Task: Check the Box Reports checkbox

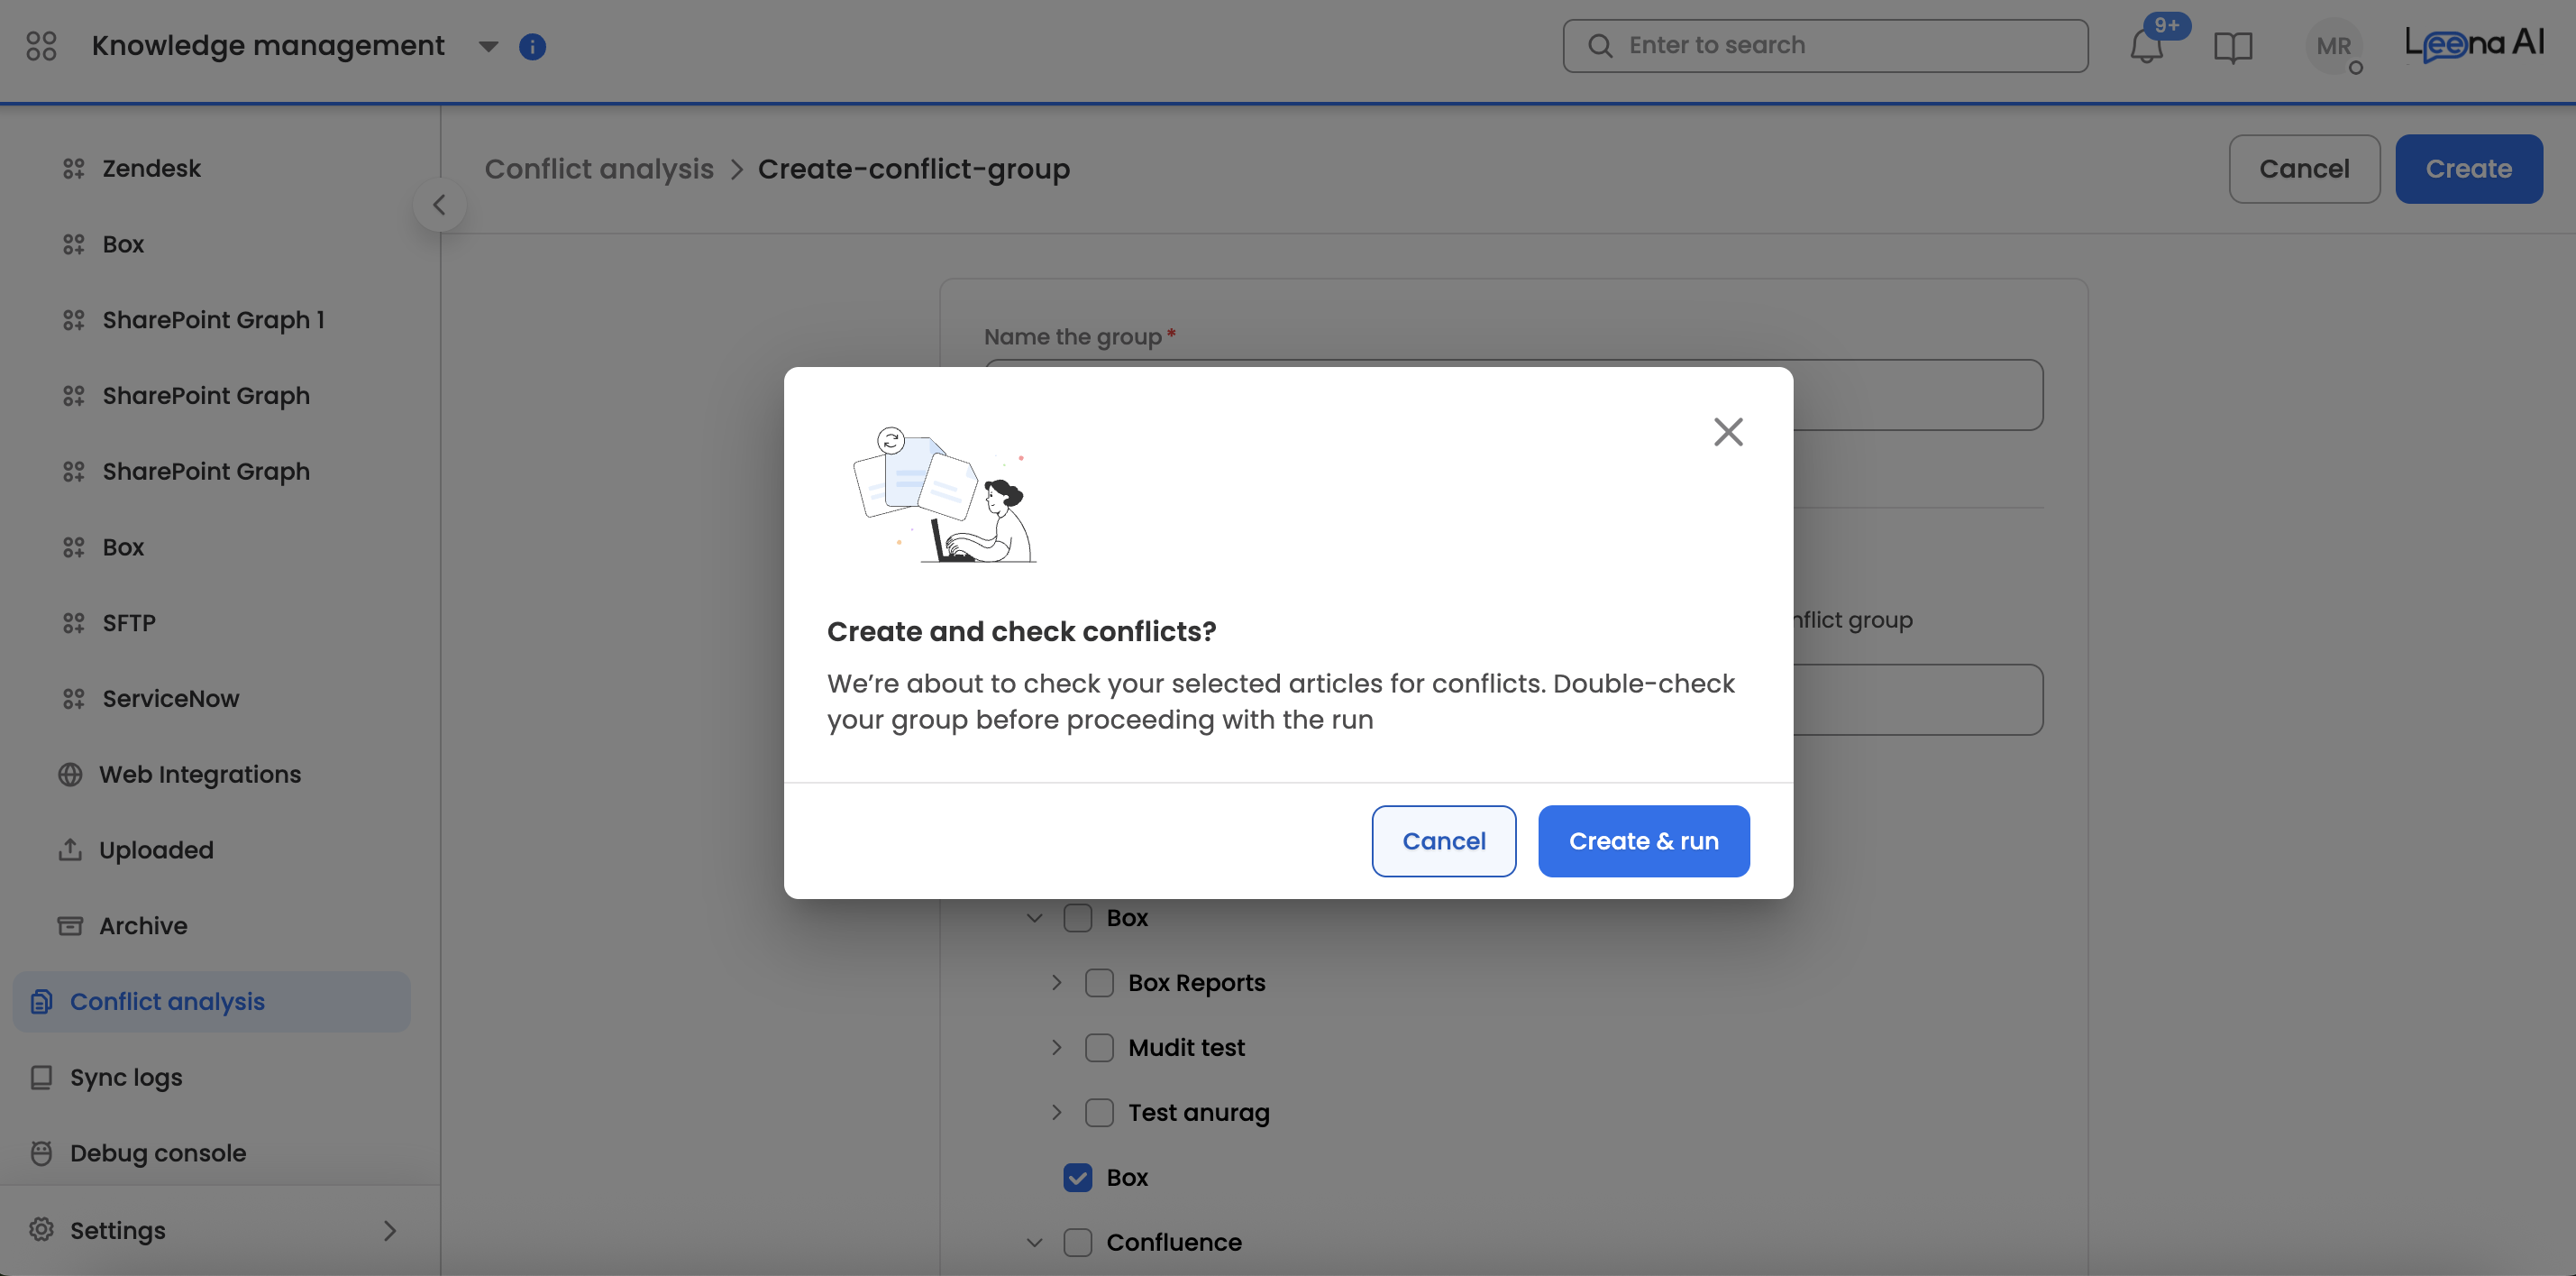Action: (x=1099, y=982)
